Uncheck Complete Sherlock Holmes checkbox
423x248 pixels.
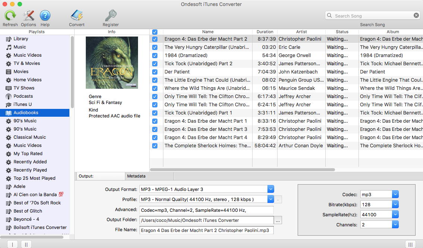pyautogui.click(x=155, y=146)
